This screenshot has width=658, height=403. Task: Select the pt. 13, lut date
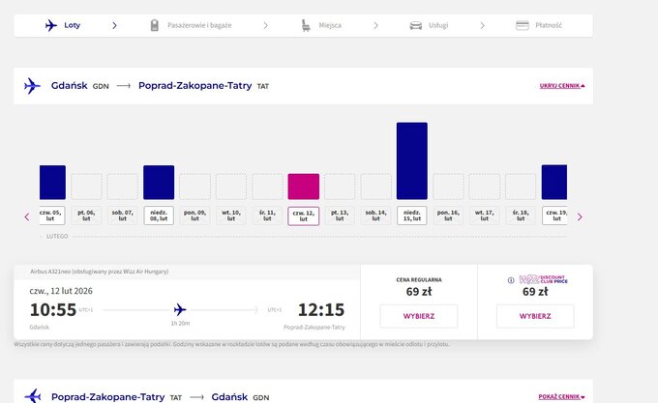[x=340, y=216]
